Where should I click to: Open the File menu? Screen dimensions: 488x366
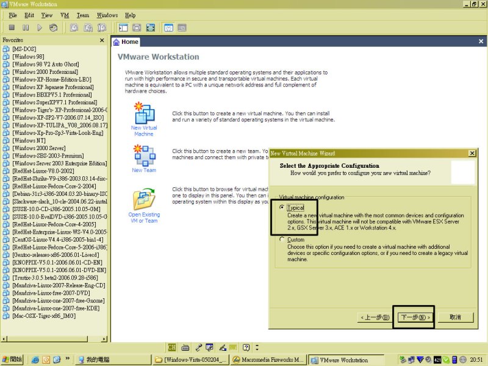pos(13,15)
